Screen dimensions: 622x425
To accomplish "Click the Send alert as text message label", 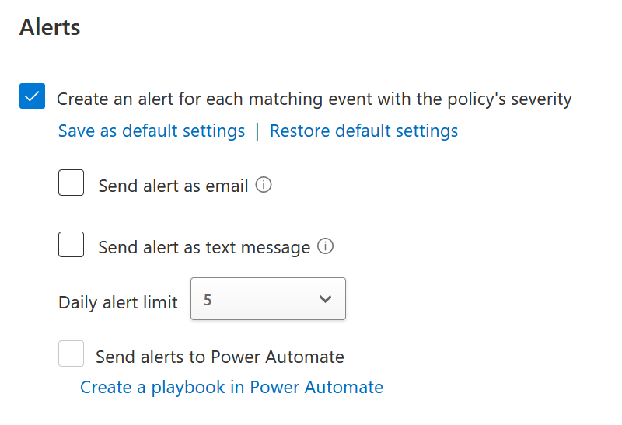I will point(204,247).
